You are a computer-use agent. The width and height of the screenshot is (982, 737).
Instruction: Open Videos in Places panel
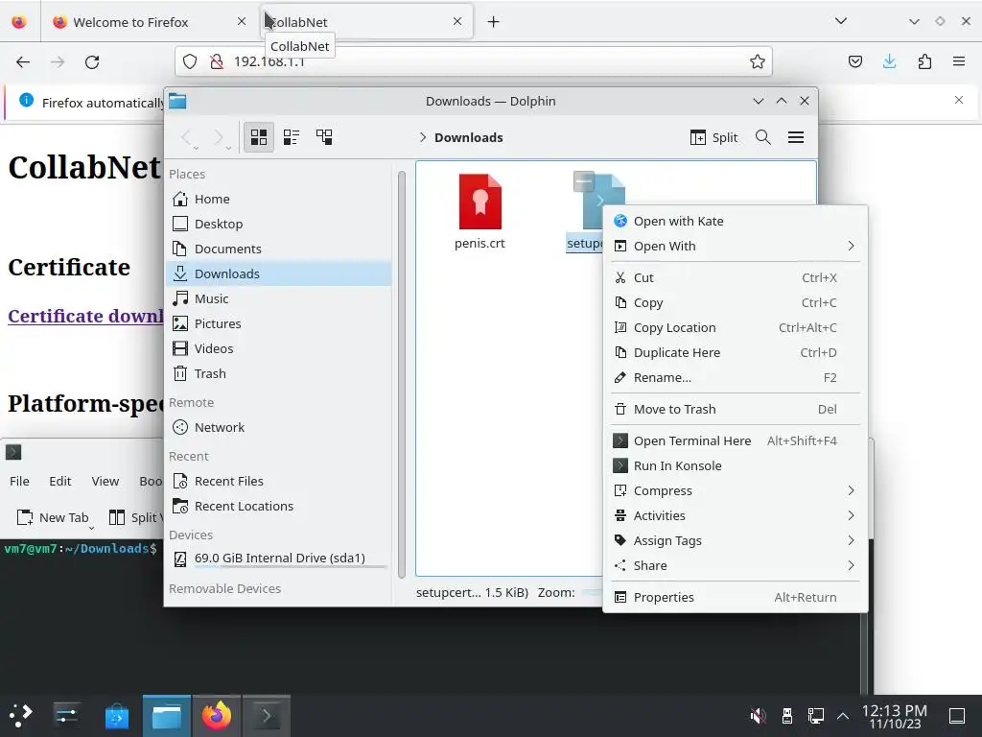click(x=279, y=348)
